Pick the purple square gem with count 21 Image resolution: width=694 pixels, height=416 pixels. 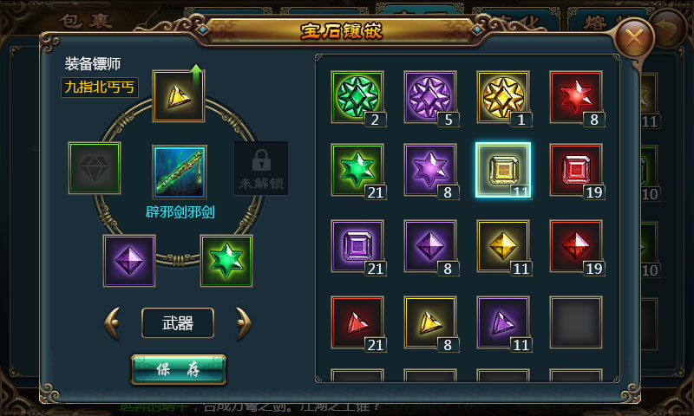click(x=357, y=246)
